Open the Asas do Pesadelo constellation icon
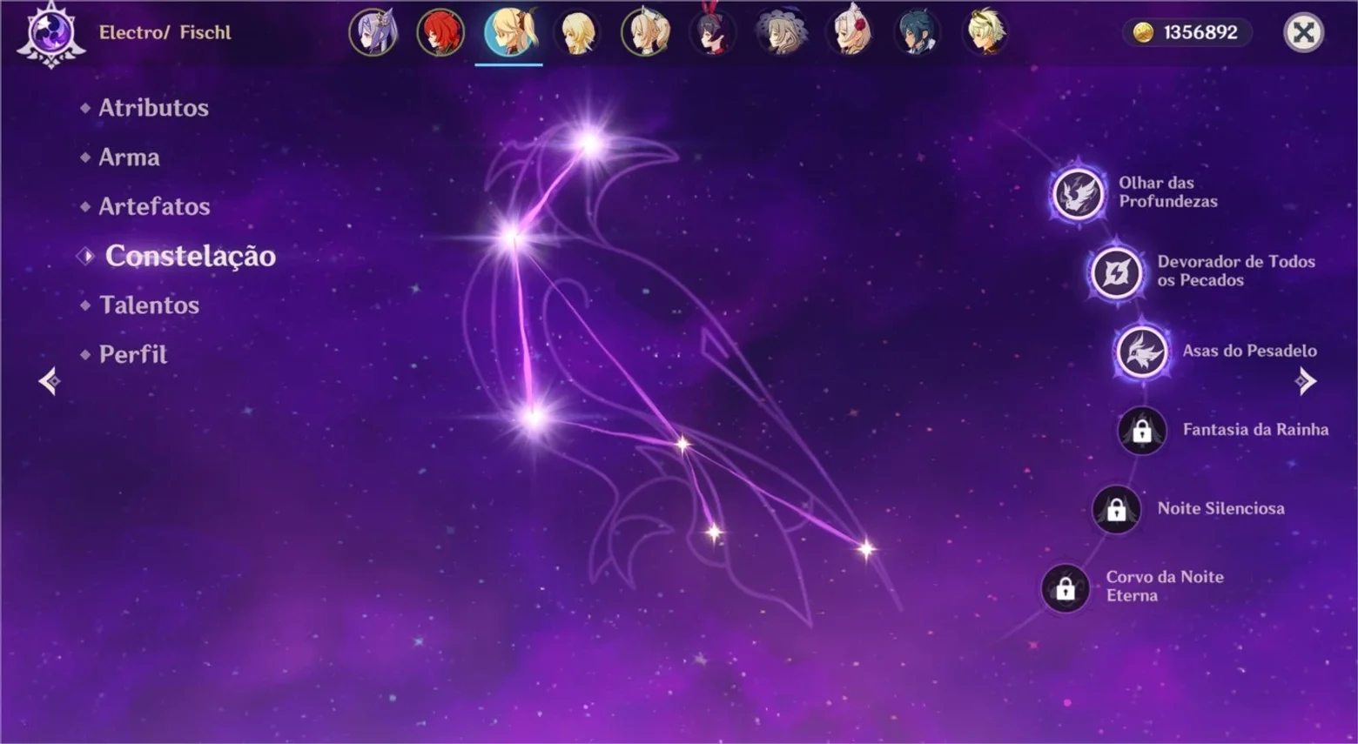Image resolution: width=1358 pixels, height=744 pixels. click(x=1141, y=352)
